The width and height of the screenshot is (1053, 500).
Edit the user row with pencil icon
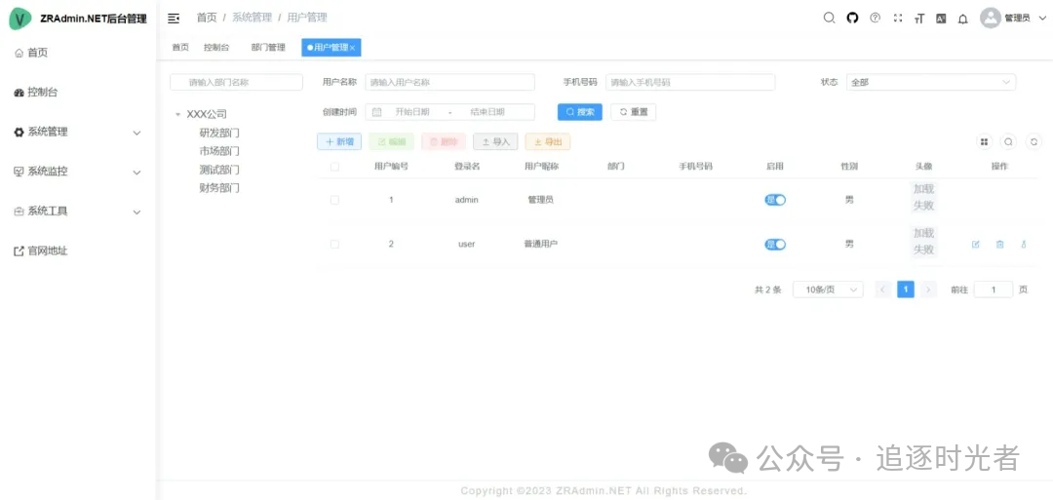[x=976, y=245]
